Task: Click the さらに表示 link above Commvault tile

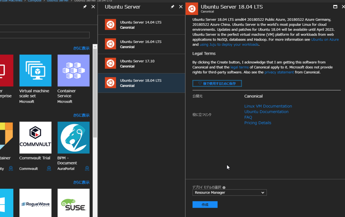Action: [81, 115]
